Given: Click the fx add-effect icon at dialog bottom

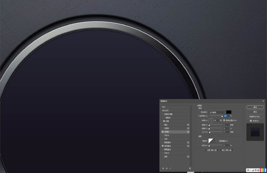Looking at the screenshot, I should pyautogui.click(x=163, y=168).
